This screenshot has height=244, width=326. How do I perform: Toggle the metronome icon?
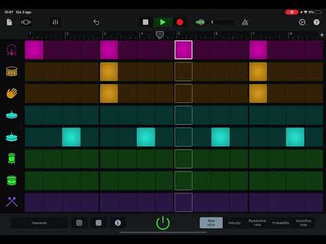tap(245, 22)
